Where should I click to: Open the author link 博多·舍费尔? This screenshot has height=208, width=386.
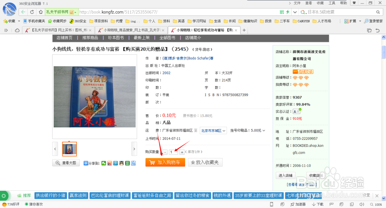coord(188,58)
